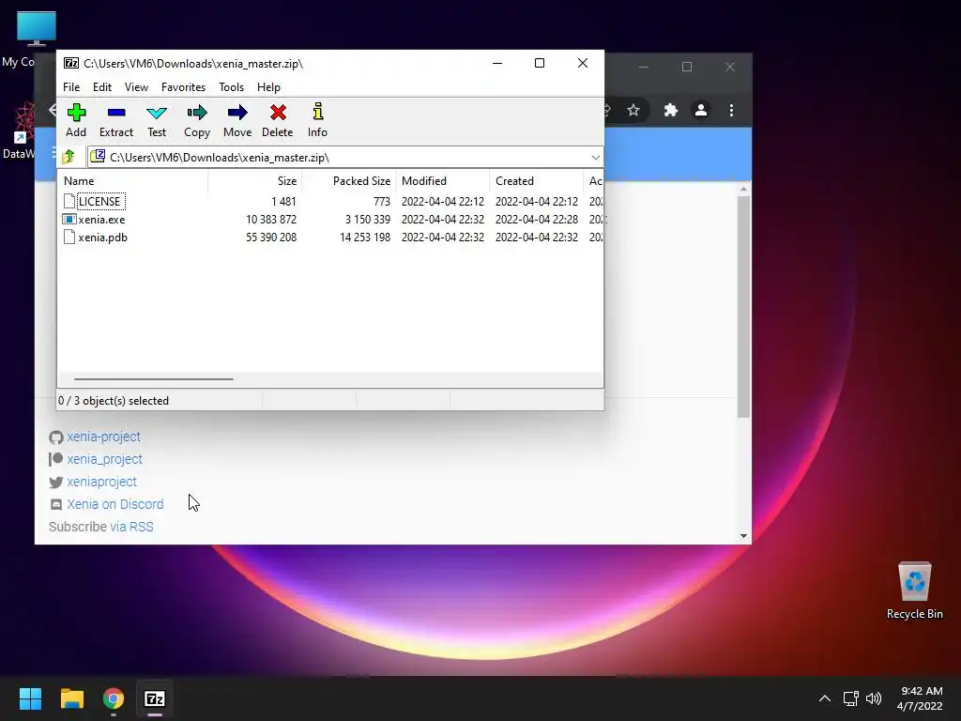
Task: Open File Explorer from the taskbar
Action: click(71, 698)
